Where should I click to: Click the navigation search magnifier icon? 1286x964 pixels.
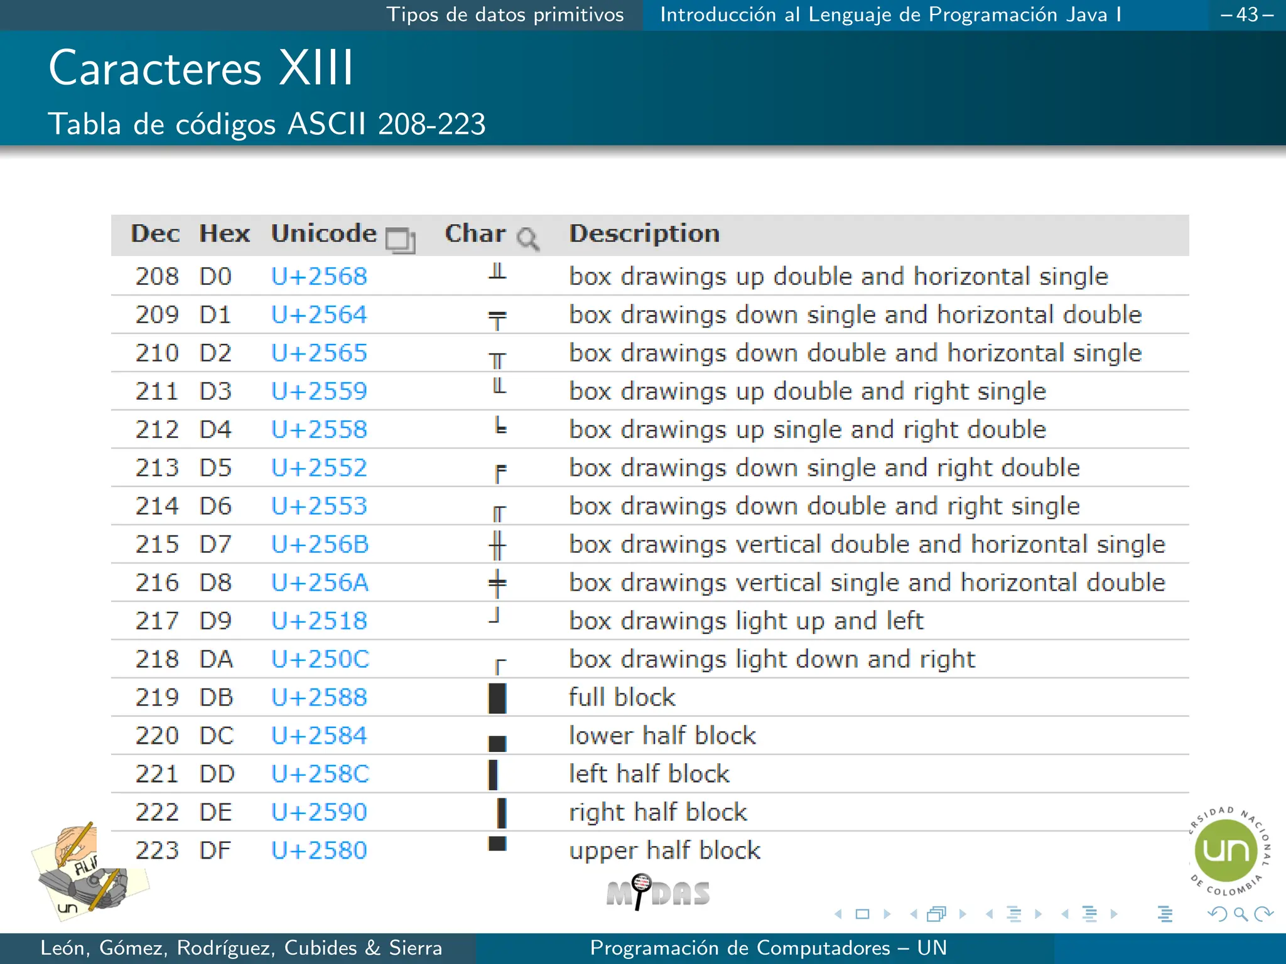[1240, 914]
